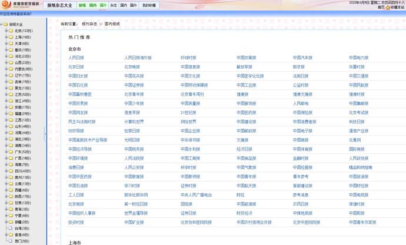Click the star icon beside 收藏本站
The image size is (406, 245).
click(x=388, y=8)
